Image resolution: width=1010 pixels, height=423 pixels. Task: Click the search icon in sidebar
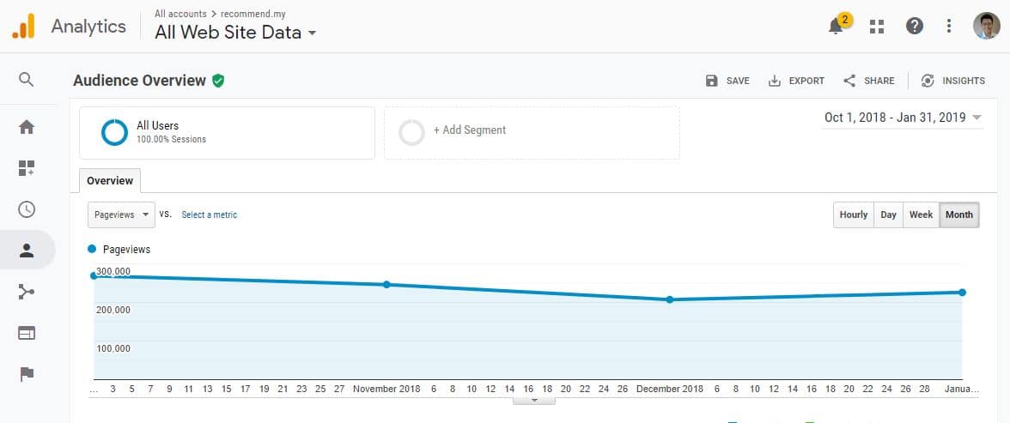26,79
